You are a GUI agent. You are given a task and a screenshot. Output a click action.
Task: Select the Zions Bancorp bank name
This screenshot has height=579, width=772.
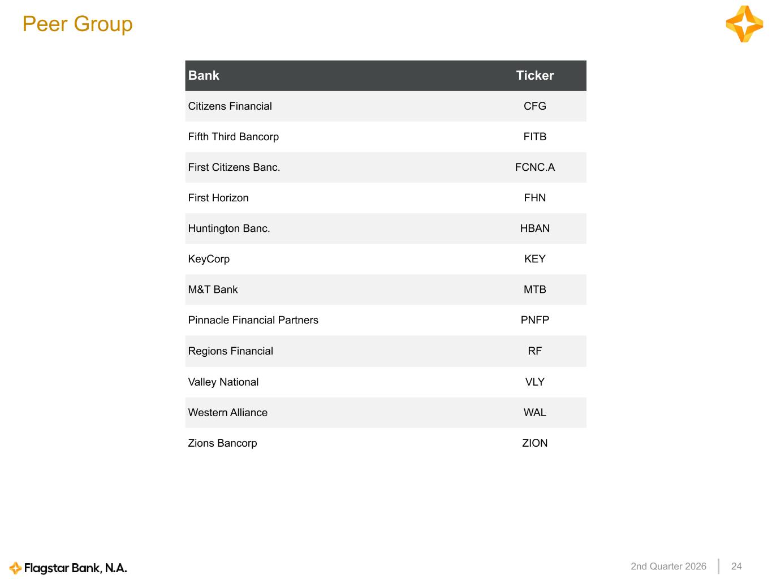(222, 443)
